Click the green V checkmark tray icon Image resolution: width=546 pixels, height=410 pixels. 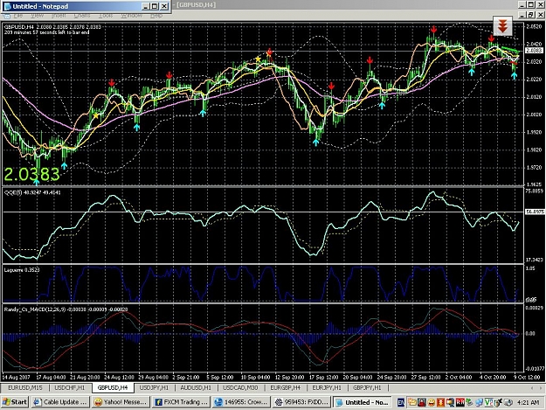(x=488, y=403)
